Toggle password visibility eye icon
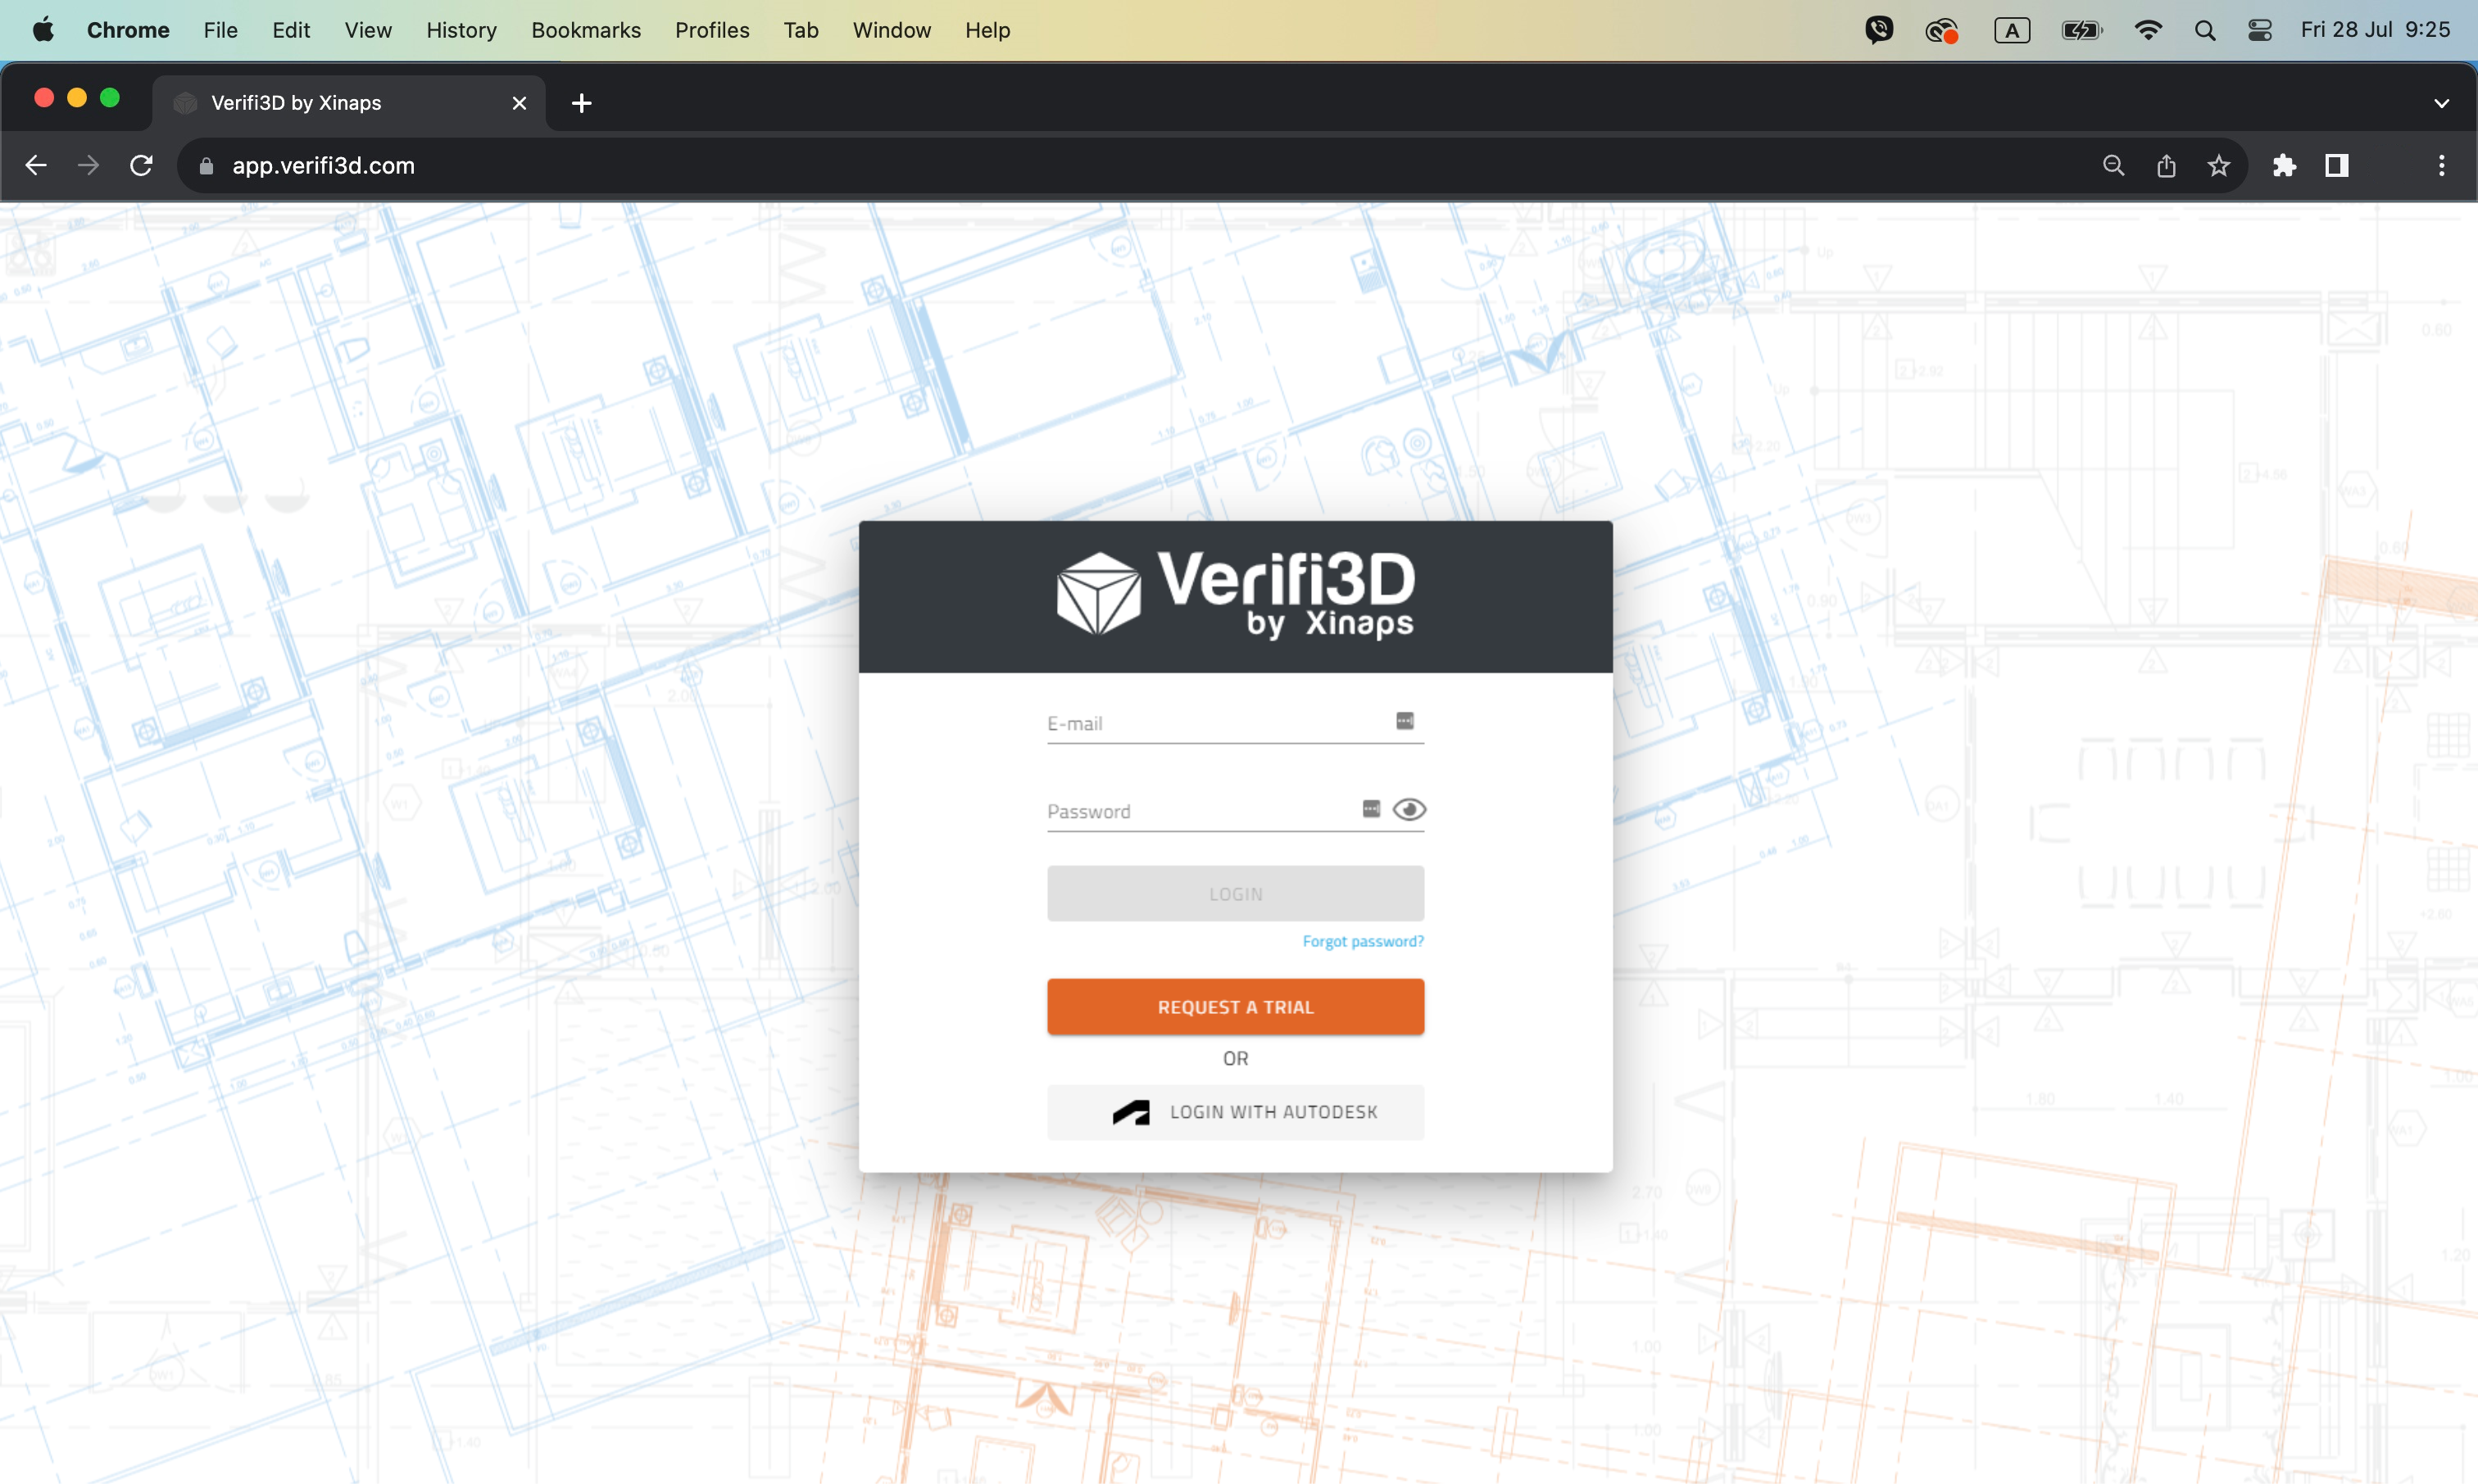This screenshot has height=1484, width=2478. click(1409, 809)
